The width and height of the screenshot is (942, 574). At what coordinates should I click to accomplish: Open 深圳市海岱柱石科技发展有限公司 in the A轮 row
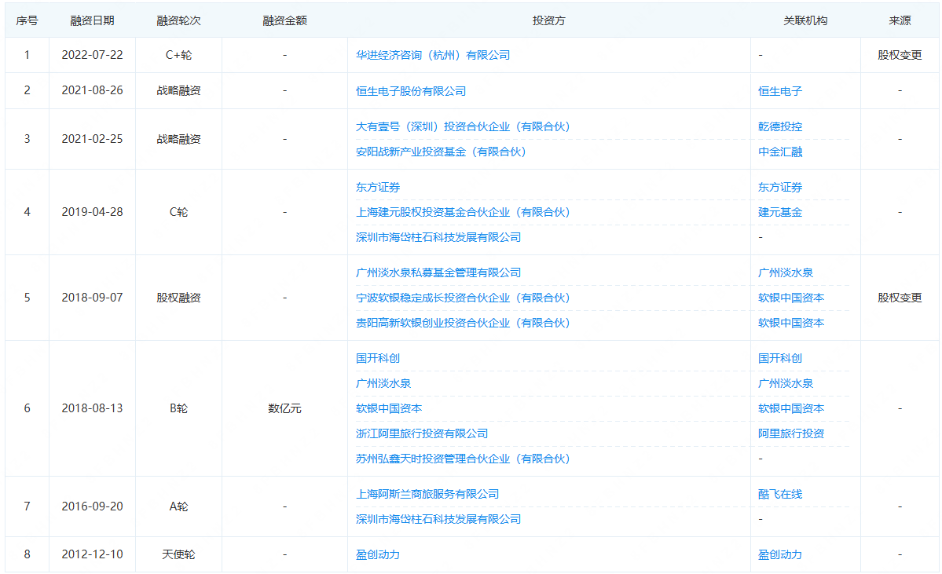point(438,519)
